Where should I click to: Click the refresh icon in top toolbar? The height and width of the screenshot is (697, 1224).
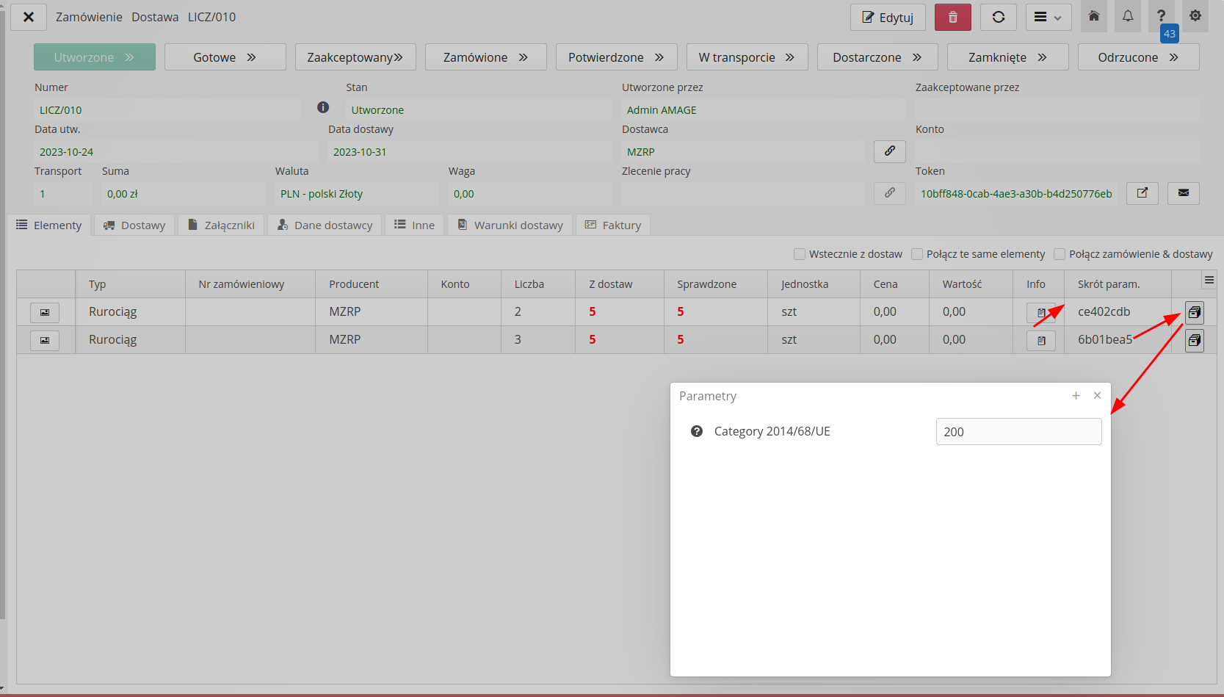click(x=998, y=18)
